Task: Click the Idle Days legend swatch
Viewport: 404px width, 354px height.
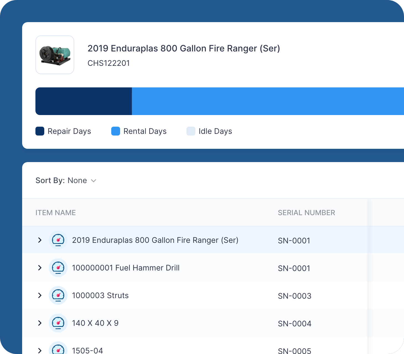Action: point(191,131)
